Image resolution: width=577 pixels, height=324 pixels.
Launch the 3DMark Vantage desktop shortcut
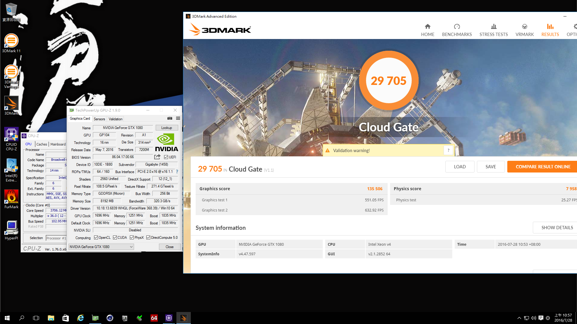(x=11, y=76)
